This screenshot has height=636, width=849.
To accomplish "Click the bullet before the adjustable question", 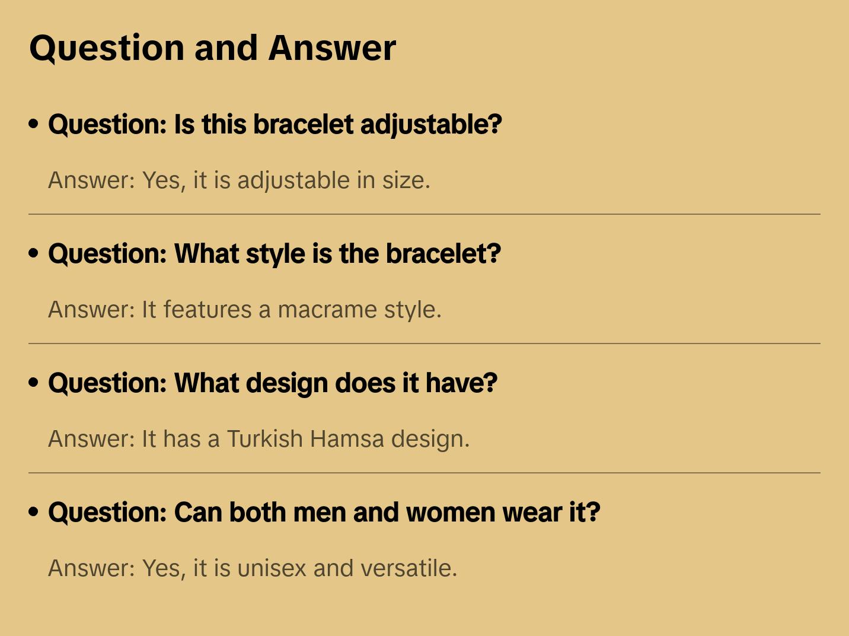I will pyautogui.click(x=34, y=124).
